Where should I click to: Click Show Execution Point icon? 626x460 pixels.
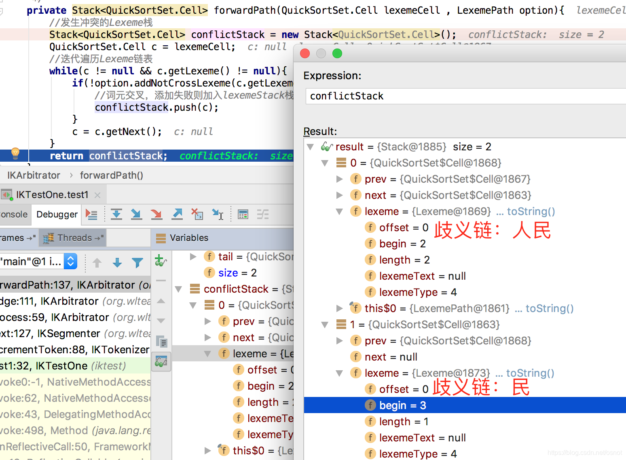click(91, 214)
